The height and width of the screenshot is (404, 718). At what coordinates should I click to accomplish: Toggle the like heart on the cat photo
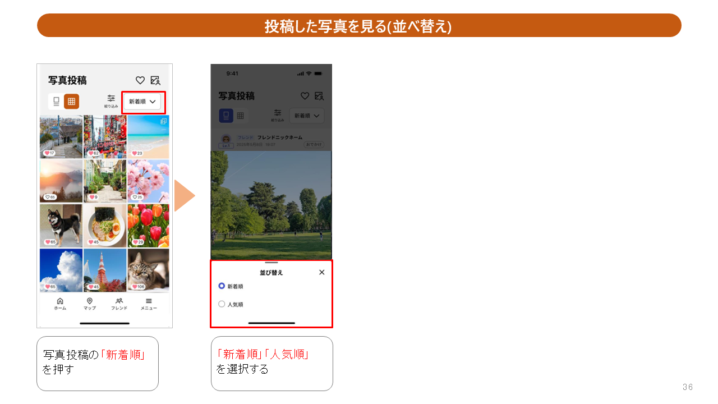click(x=135, y=287)
